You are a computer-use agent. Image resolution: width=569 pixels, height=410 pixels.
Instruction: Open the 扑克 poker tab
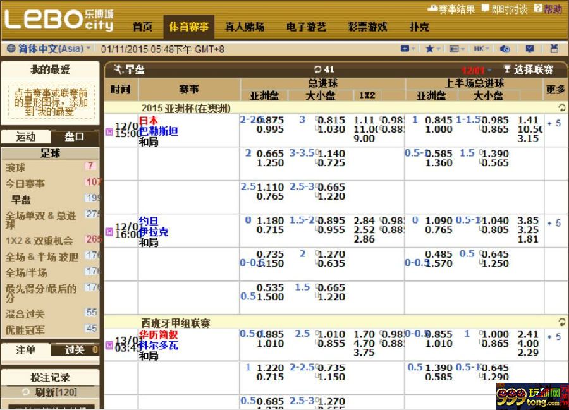coord(419,27)
